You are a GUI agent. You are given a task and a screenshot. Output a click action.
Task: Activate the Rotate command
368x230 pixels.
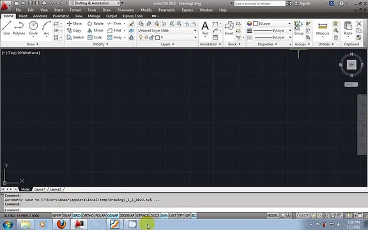95,24
